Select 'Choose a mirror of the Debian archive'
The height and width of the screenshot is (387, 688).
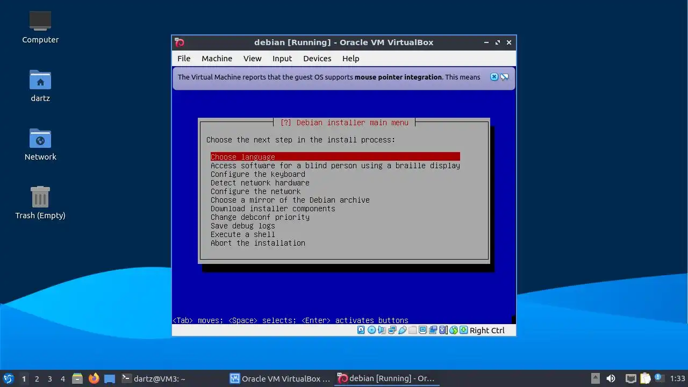click(x=290, y=200)
